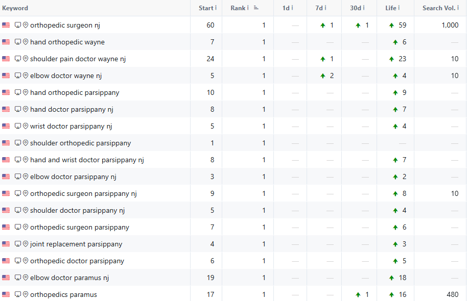The height and width of the screenshot is (301, 467).
Task: Click the location pin next to 'orthopedics paramus'
Action: (x=26, y=294)
